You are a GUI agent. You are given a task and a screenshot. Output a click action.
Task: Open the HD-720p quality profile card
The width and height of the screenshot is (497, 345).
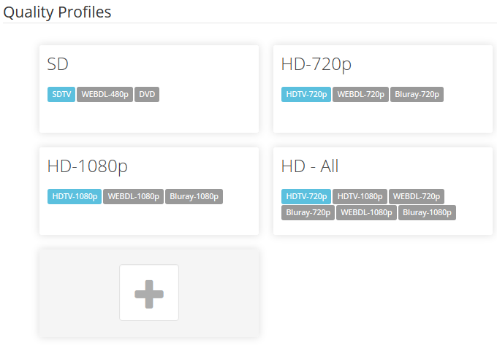383,89
